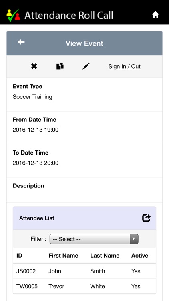The height and width of the screenshot is (301, 169).
Task: Click the Attendance Roll Call logo icon
Action: [13, 15]
